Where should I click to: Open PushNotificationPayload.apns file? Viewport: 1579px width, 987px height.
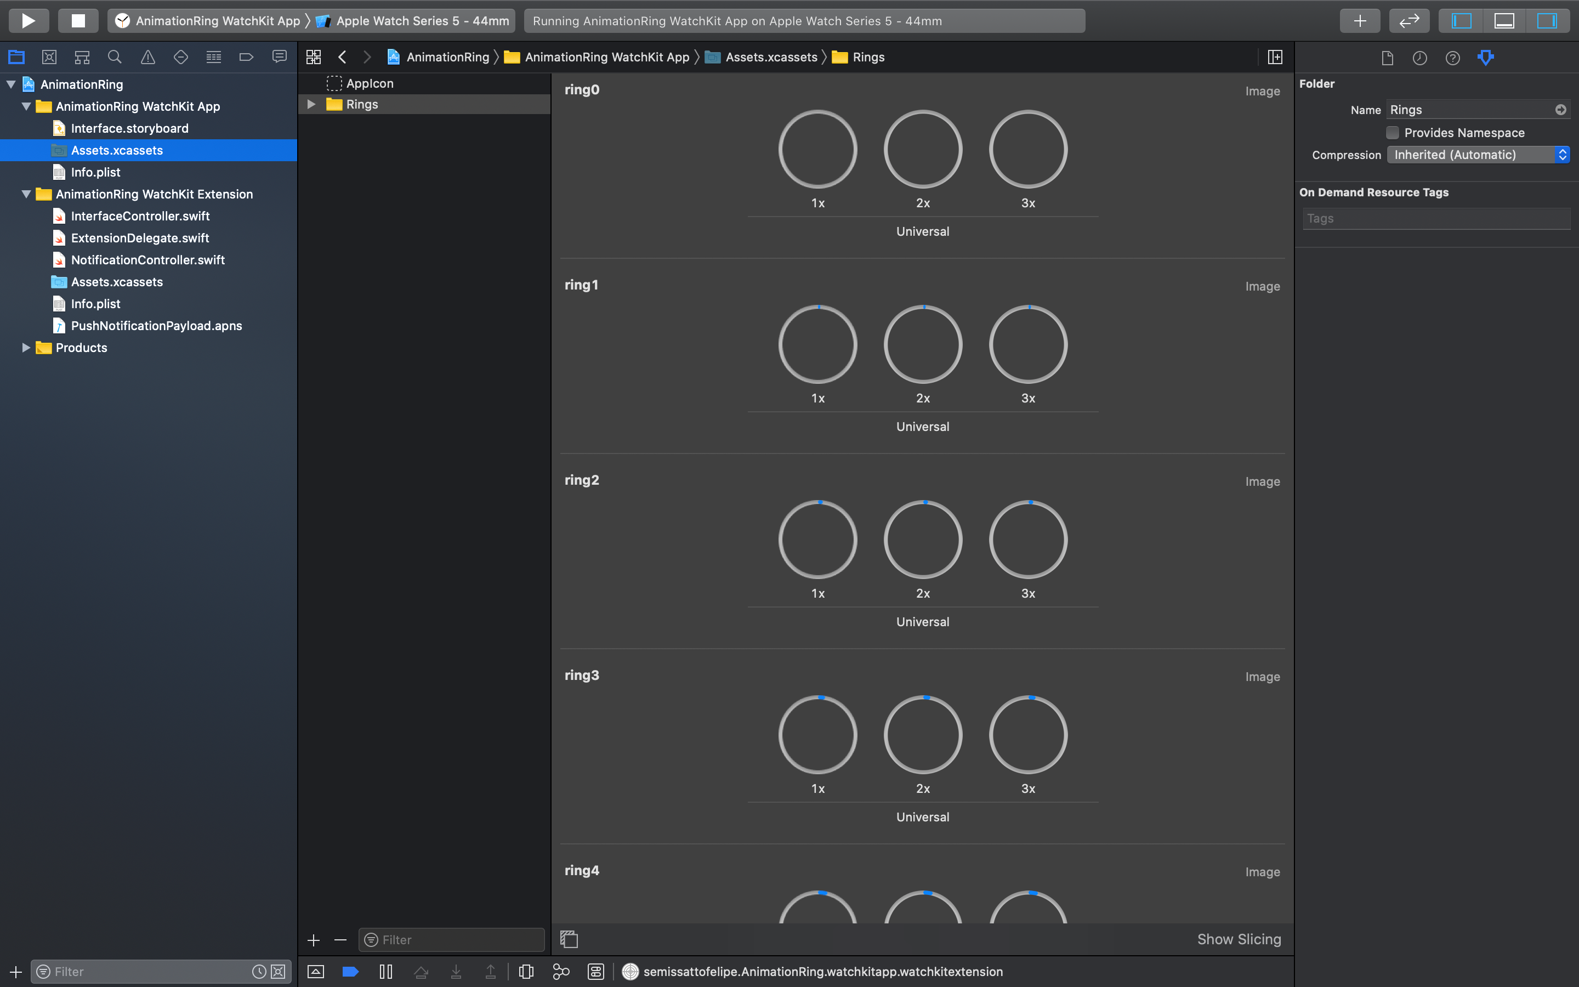[156, 325]
